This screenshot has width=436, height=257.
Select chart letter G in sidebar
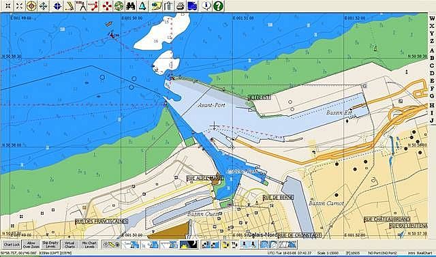(432, 96)
